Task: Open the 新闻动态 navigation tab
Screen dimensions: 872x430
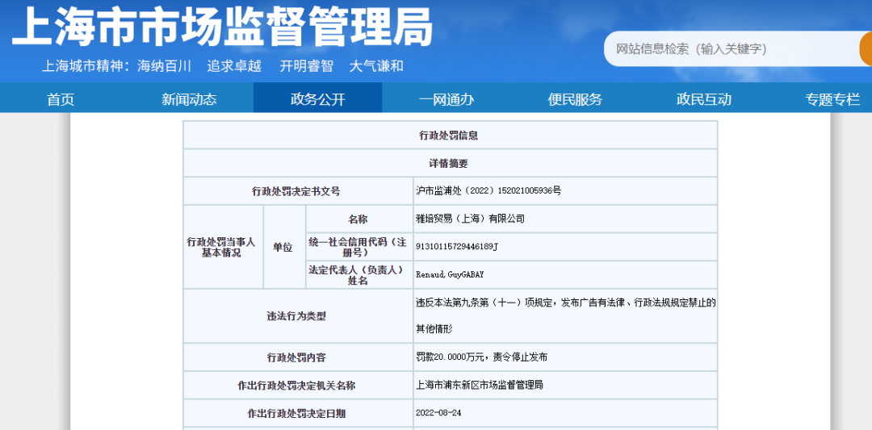Action: point(189,99)
